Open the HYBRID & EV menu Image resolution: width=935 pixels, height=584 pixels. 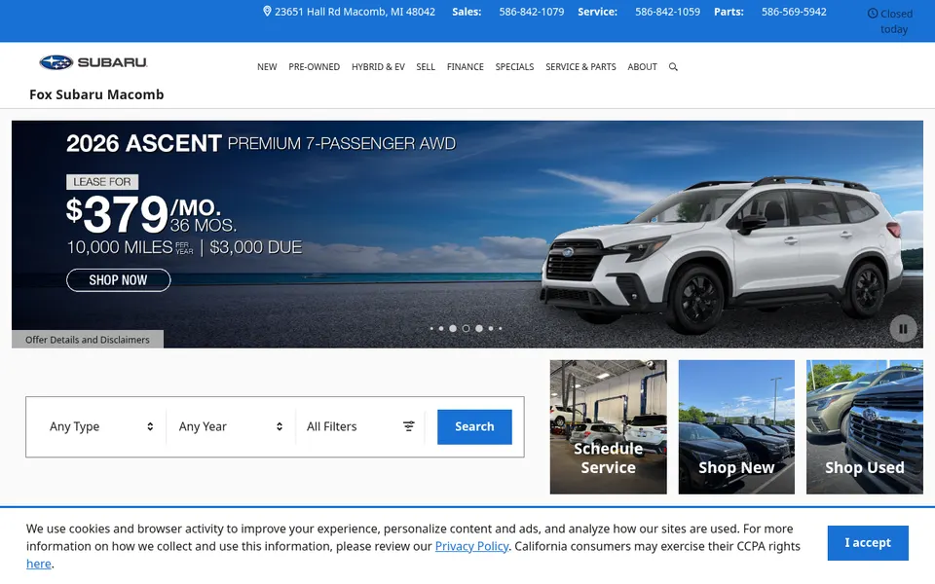pos(378,67)
